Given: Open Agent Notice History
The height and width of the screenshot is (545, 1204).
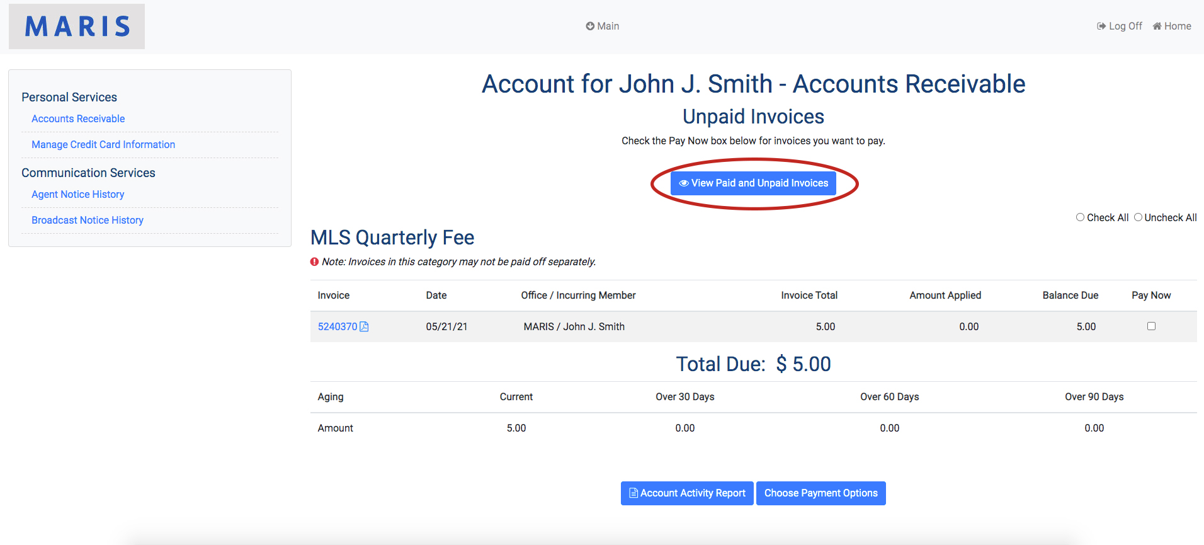Looking at the screenshot, I should tap(78, 195).
